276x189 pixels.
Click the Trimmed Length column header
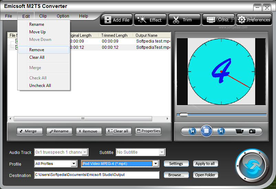point(116,35)
